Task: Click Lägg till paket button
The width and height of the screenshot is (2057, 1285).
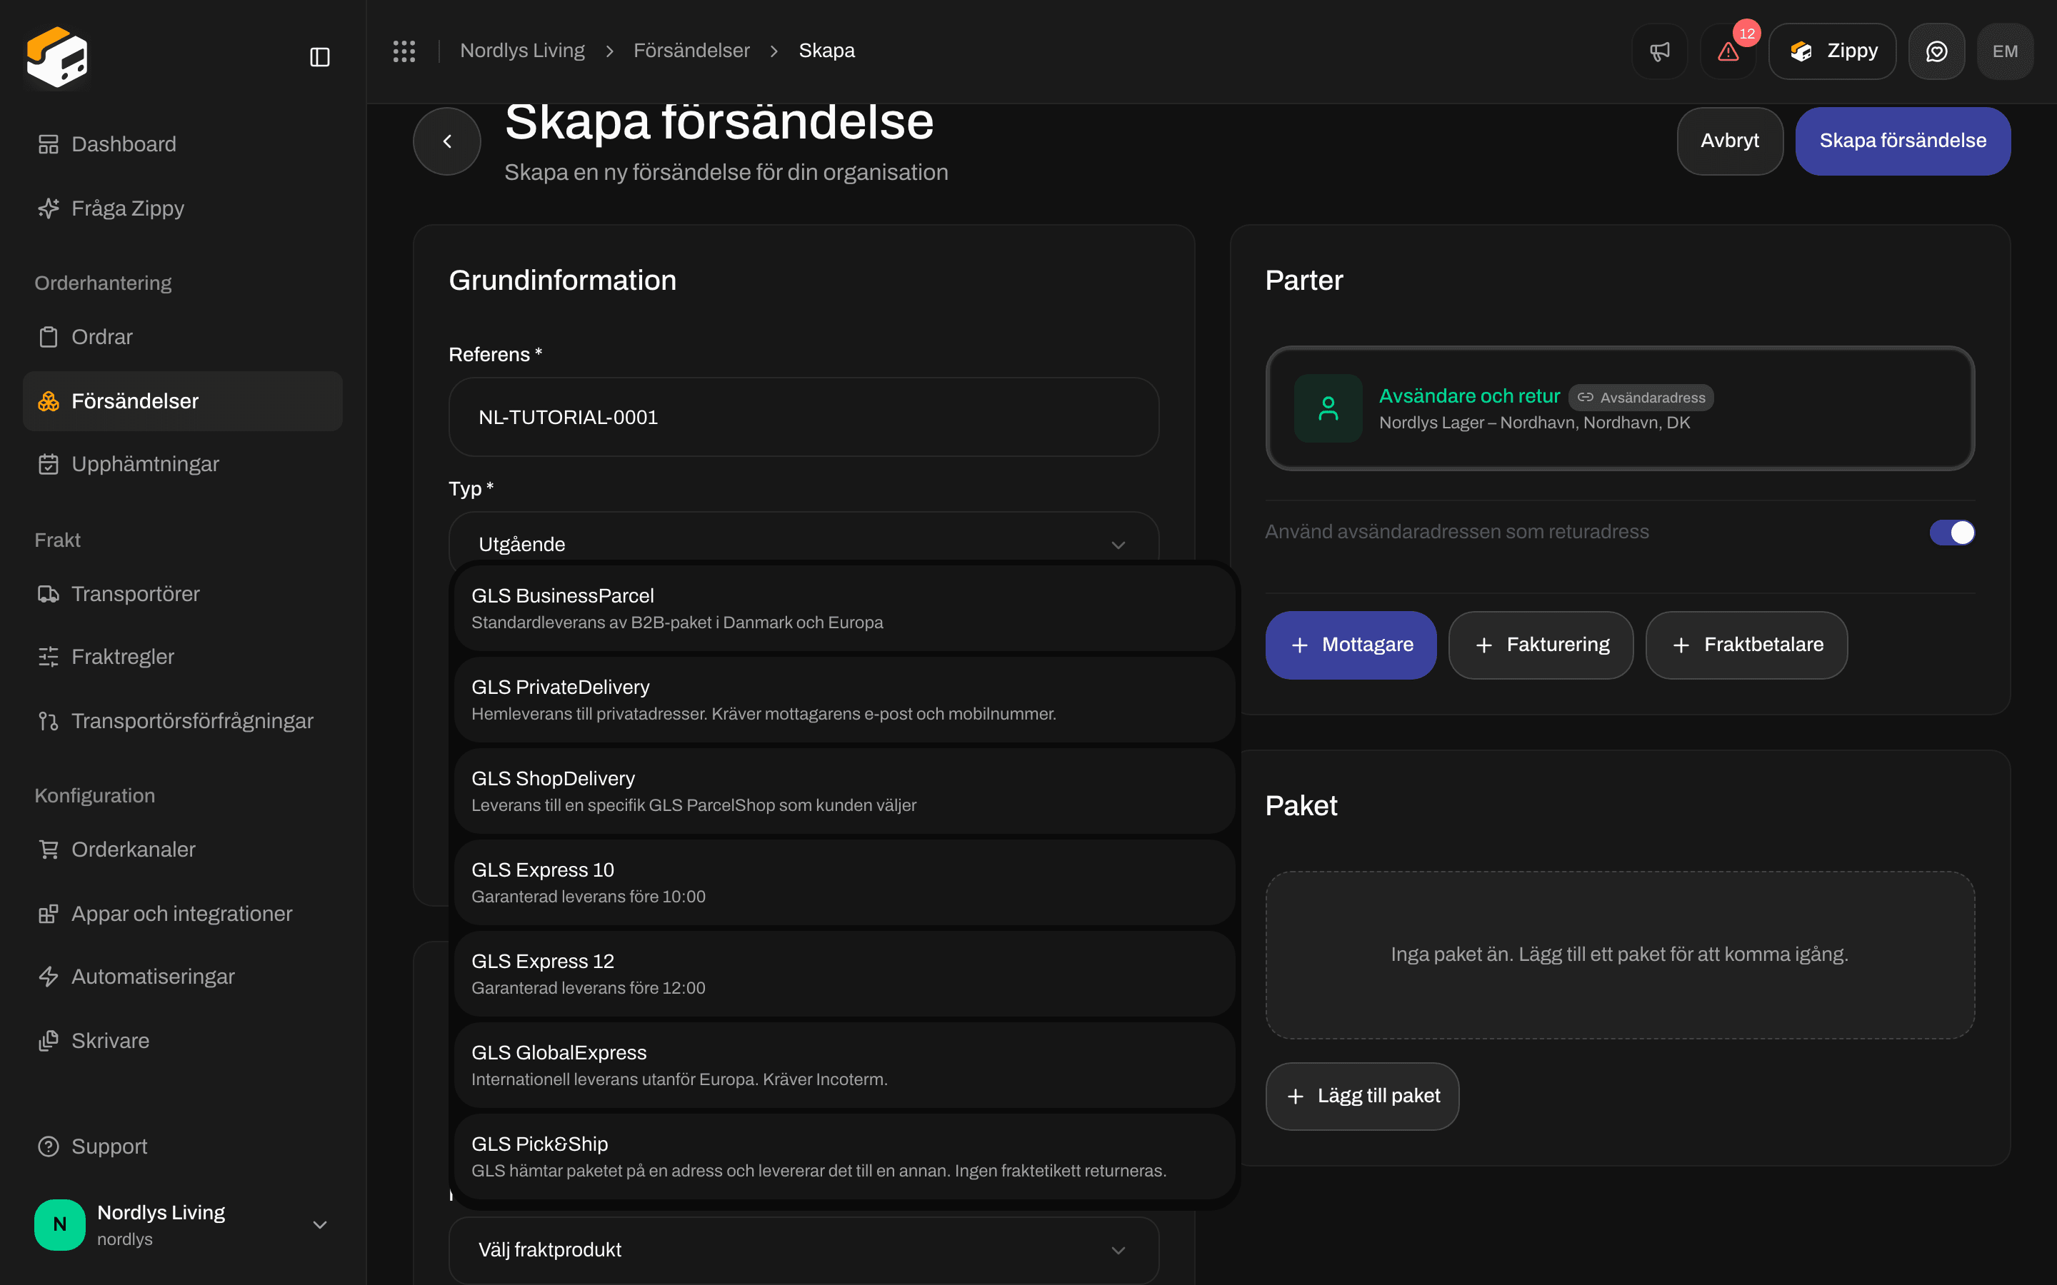Action: pos(1362,1097)
